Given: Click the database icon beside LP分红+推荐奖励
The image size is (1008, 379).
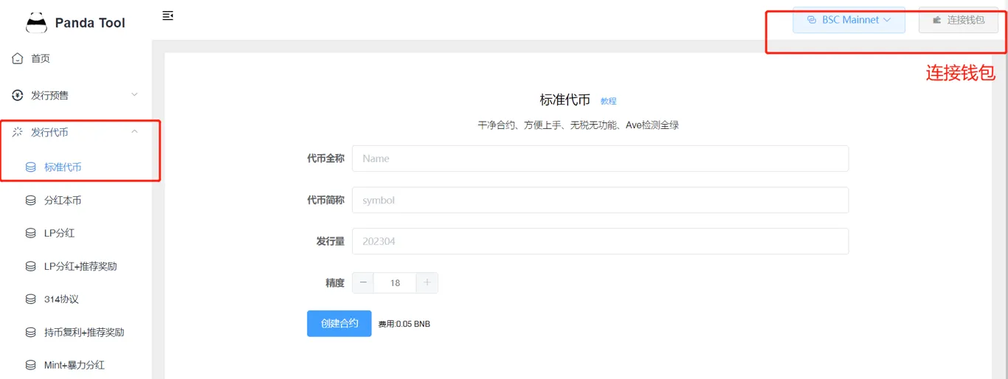Looking at the screenshot, I should (31, 266).
